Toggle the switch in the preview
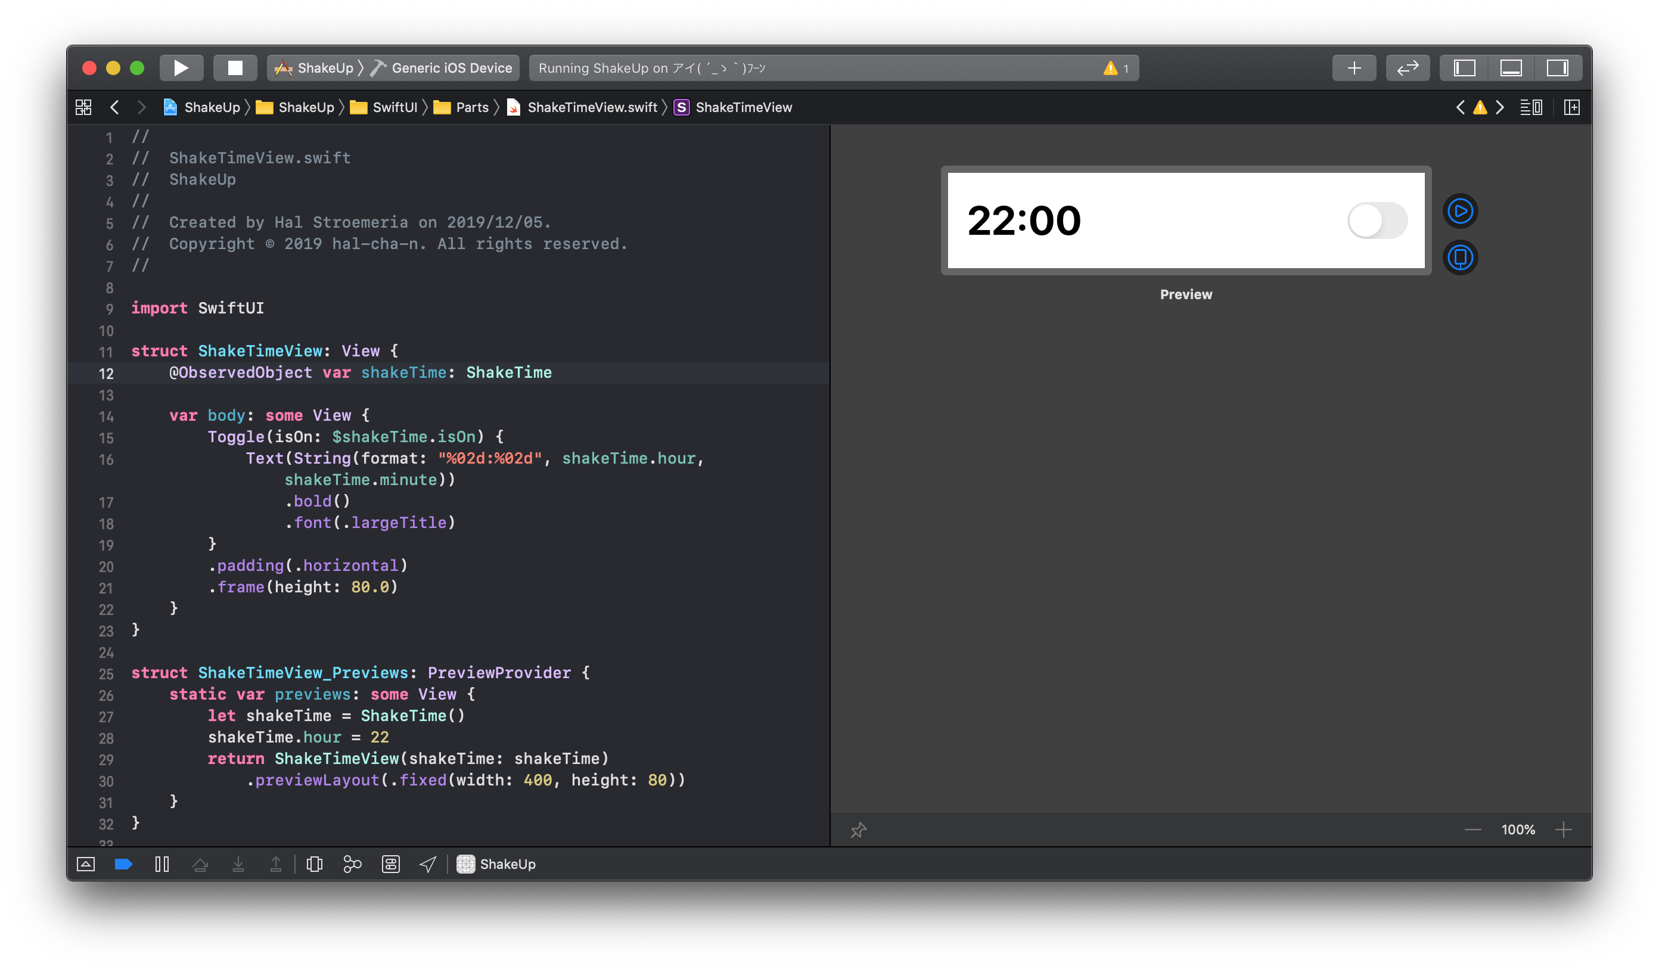 1377,220
